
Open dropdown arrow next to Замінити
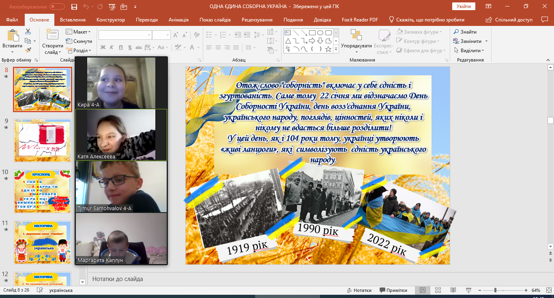[486, 41]
